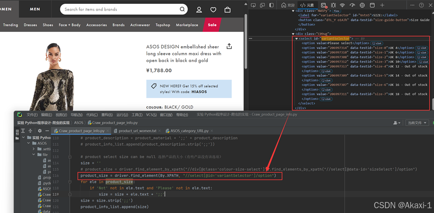Open PyCharm Tools menu 工具(T)
The image size is (434, 213).
pyautogui.click(x=137, y=115)
